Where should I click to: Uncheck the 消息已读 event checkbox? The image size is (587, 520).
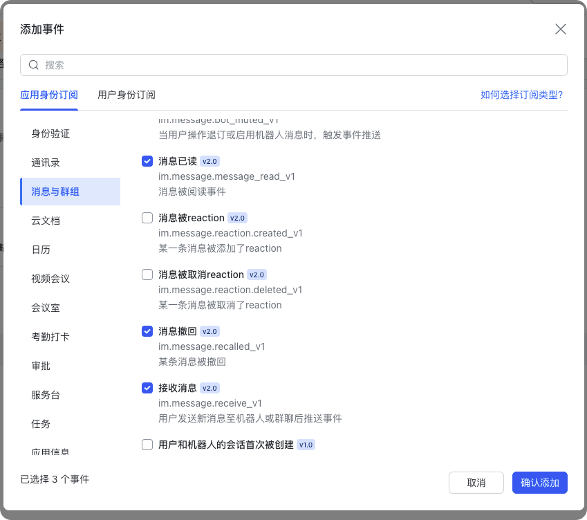pos(147,161)
